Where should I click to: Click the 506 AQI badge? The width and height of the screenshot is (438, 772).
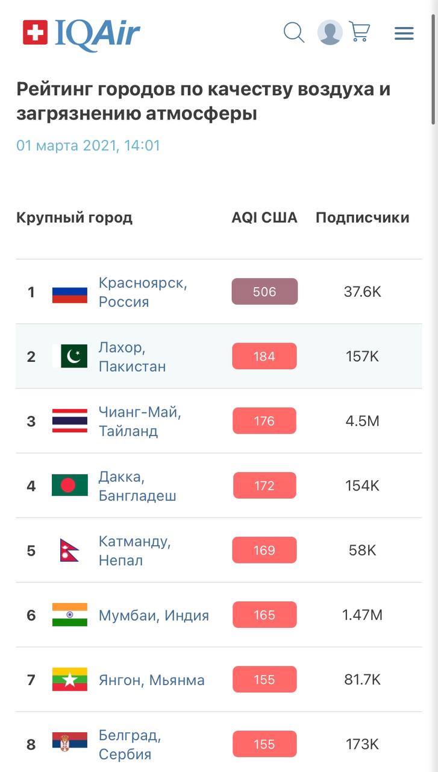tap(264, 291)
